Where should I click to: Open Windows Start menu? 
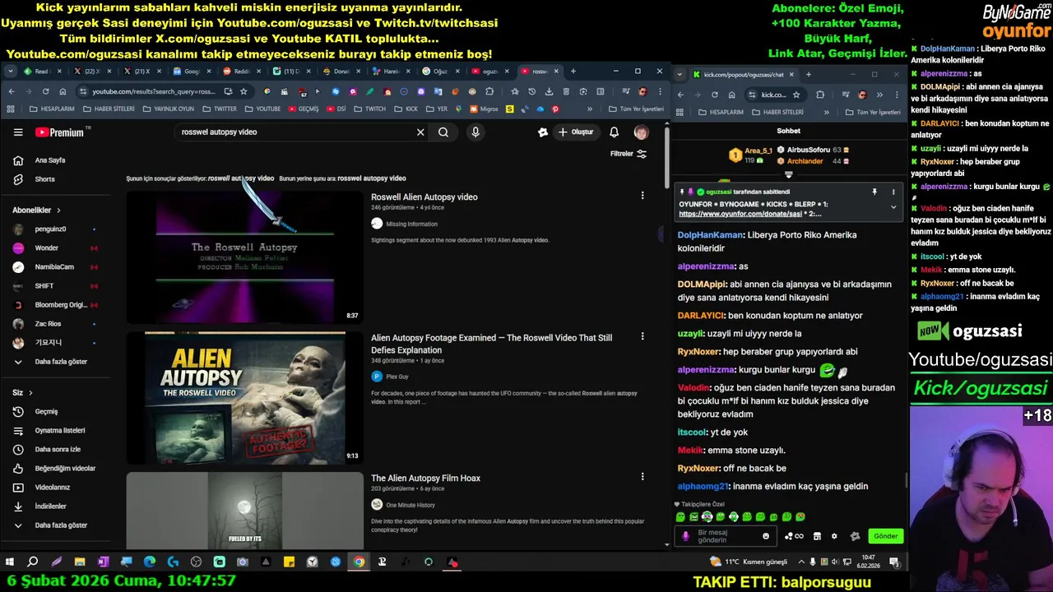click(x=10, y=562)
